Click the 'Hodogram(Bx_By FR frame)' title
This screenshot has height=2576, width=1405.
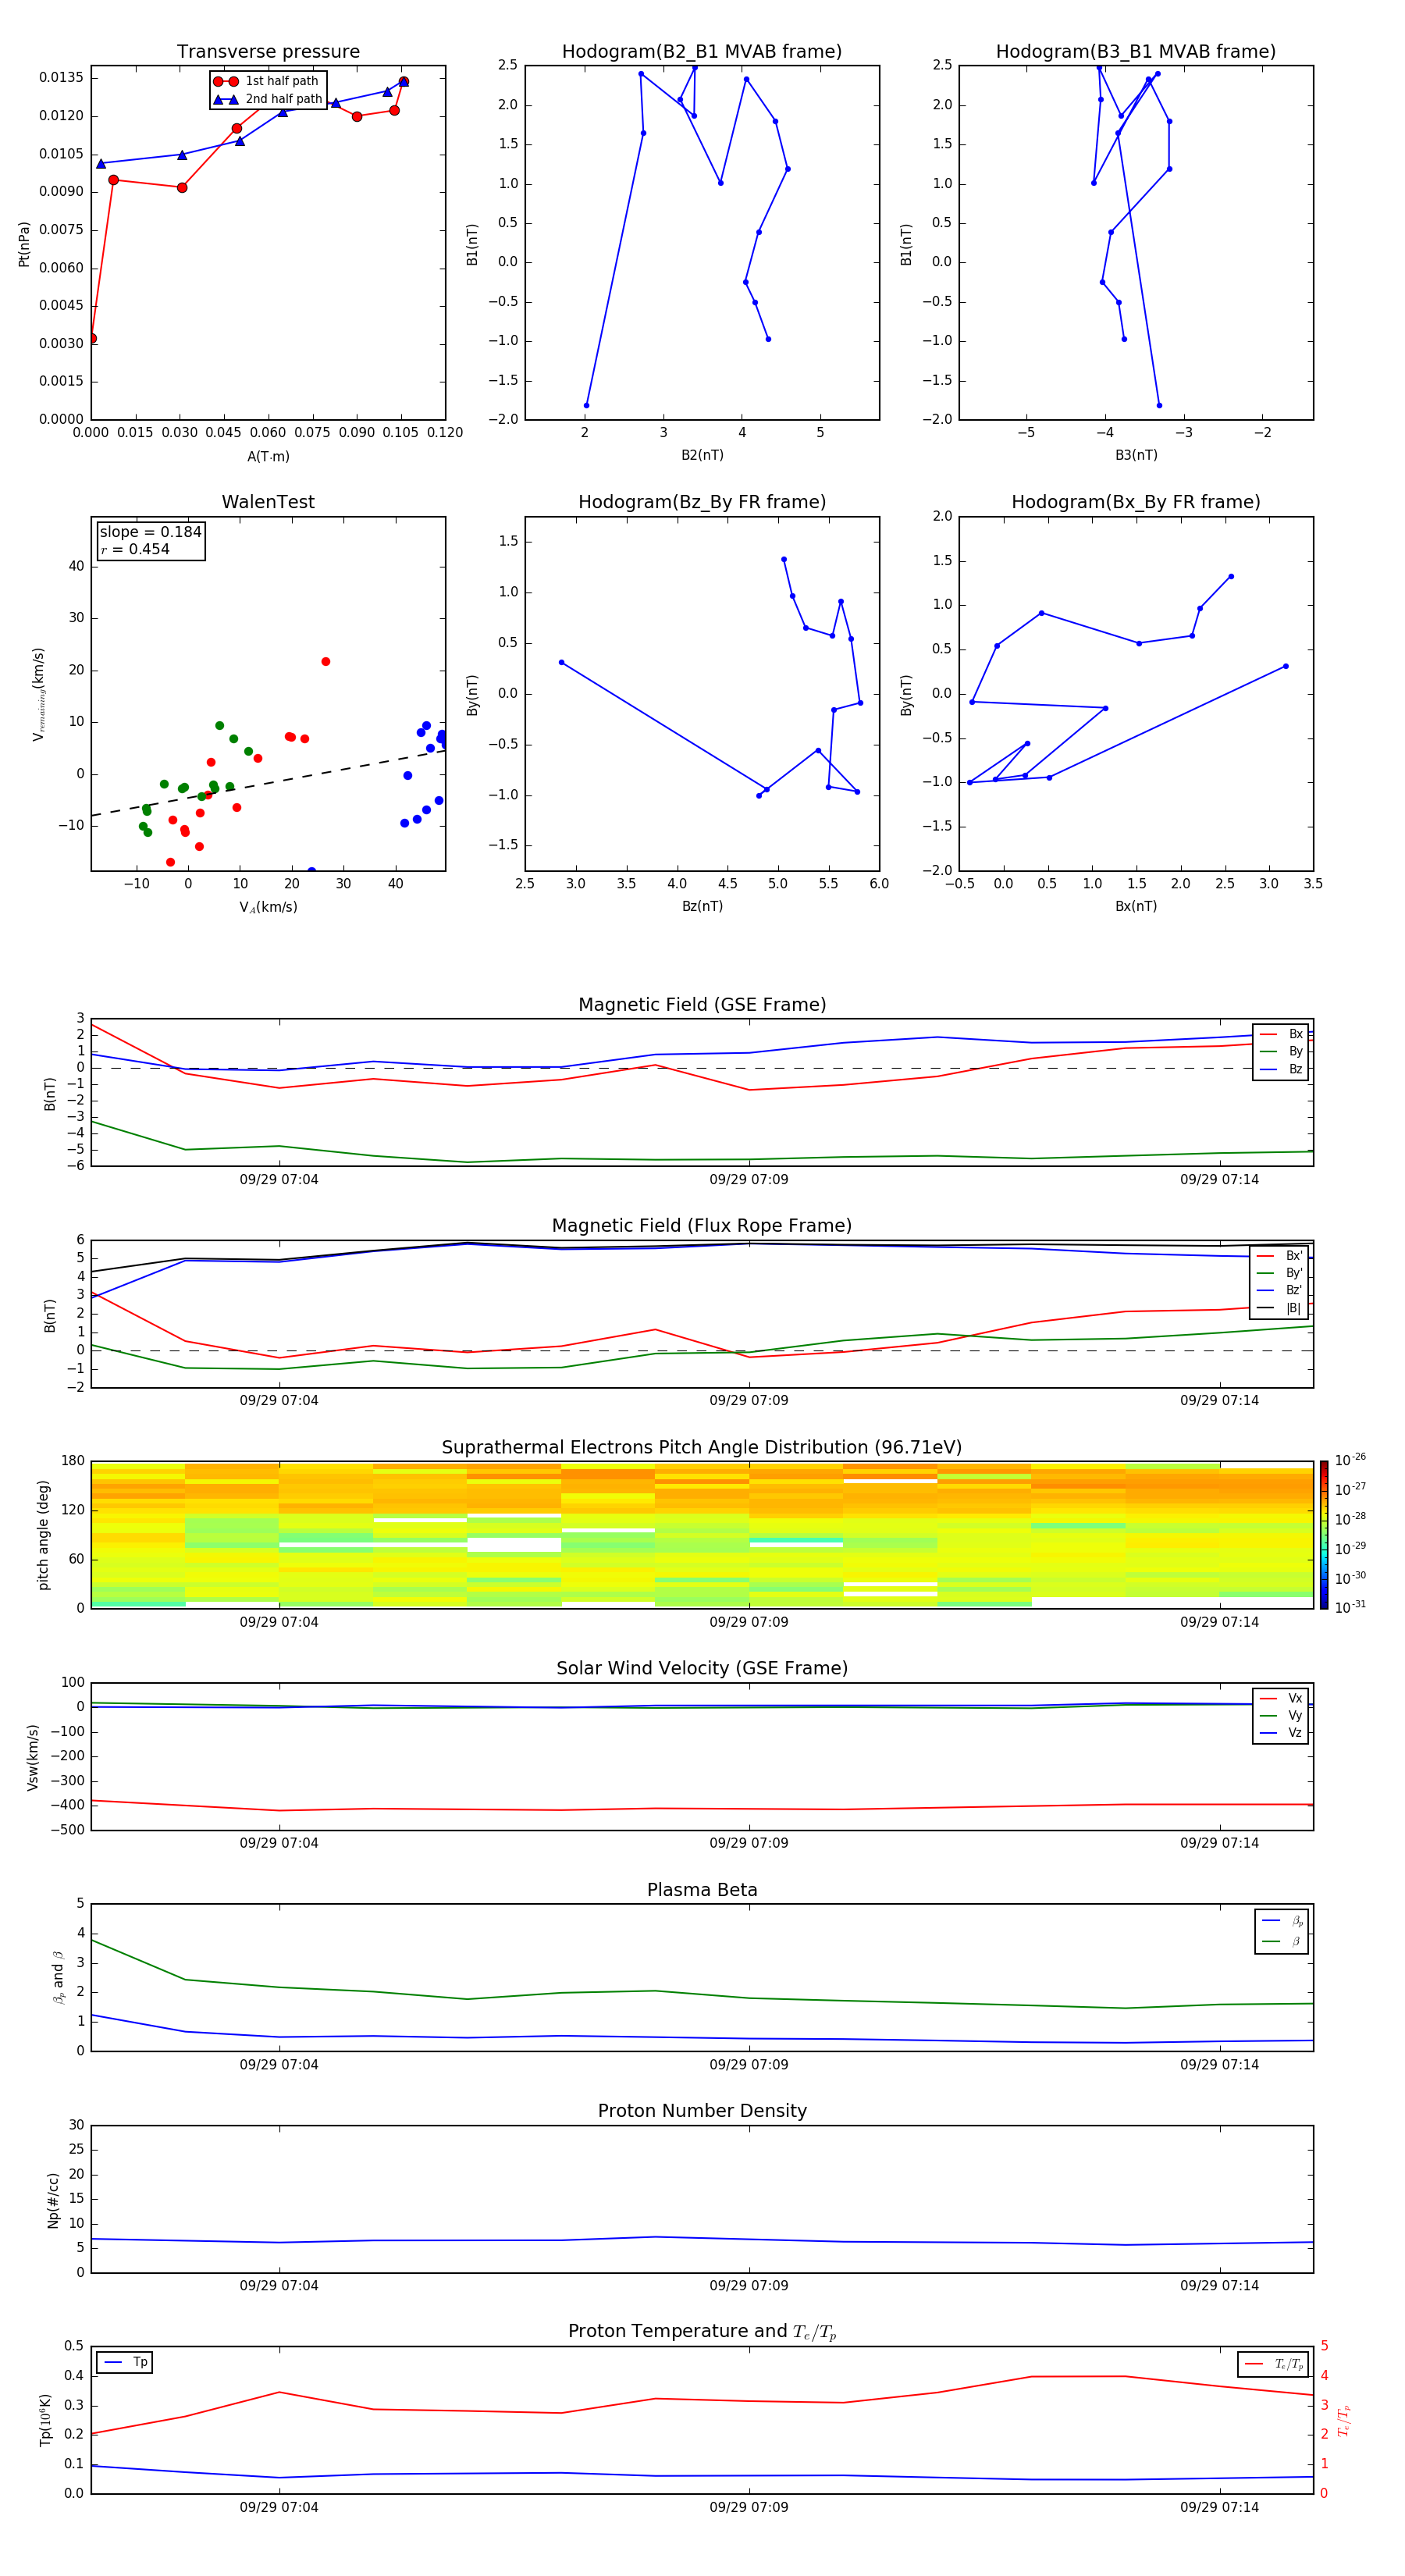(1136, 502)
